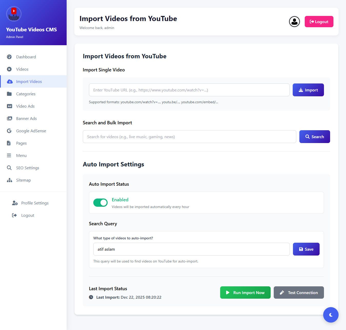Click the YouTube logo in sidebar header

[x=14, y=14]
